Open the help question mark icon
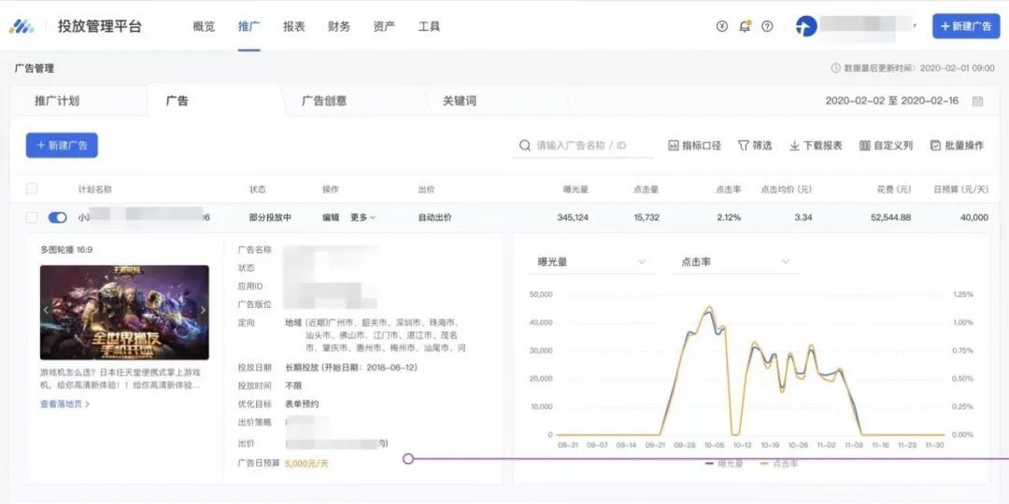This screenshot has height=504, width=1009. [767, 26]
